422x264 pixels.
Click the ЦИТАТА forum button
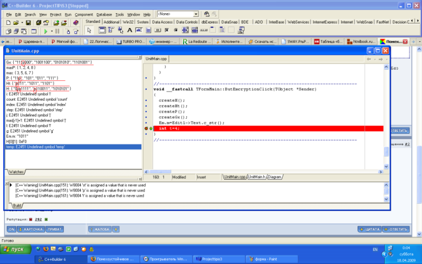click(x=369, y=229)
